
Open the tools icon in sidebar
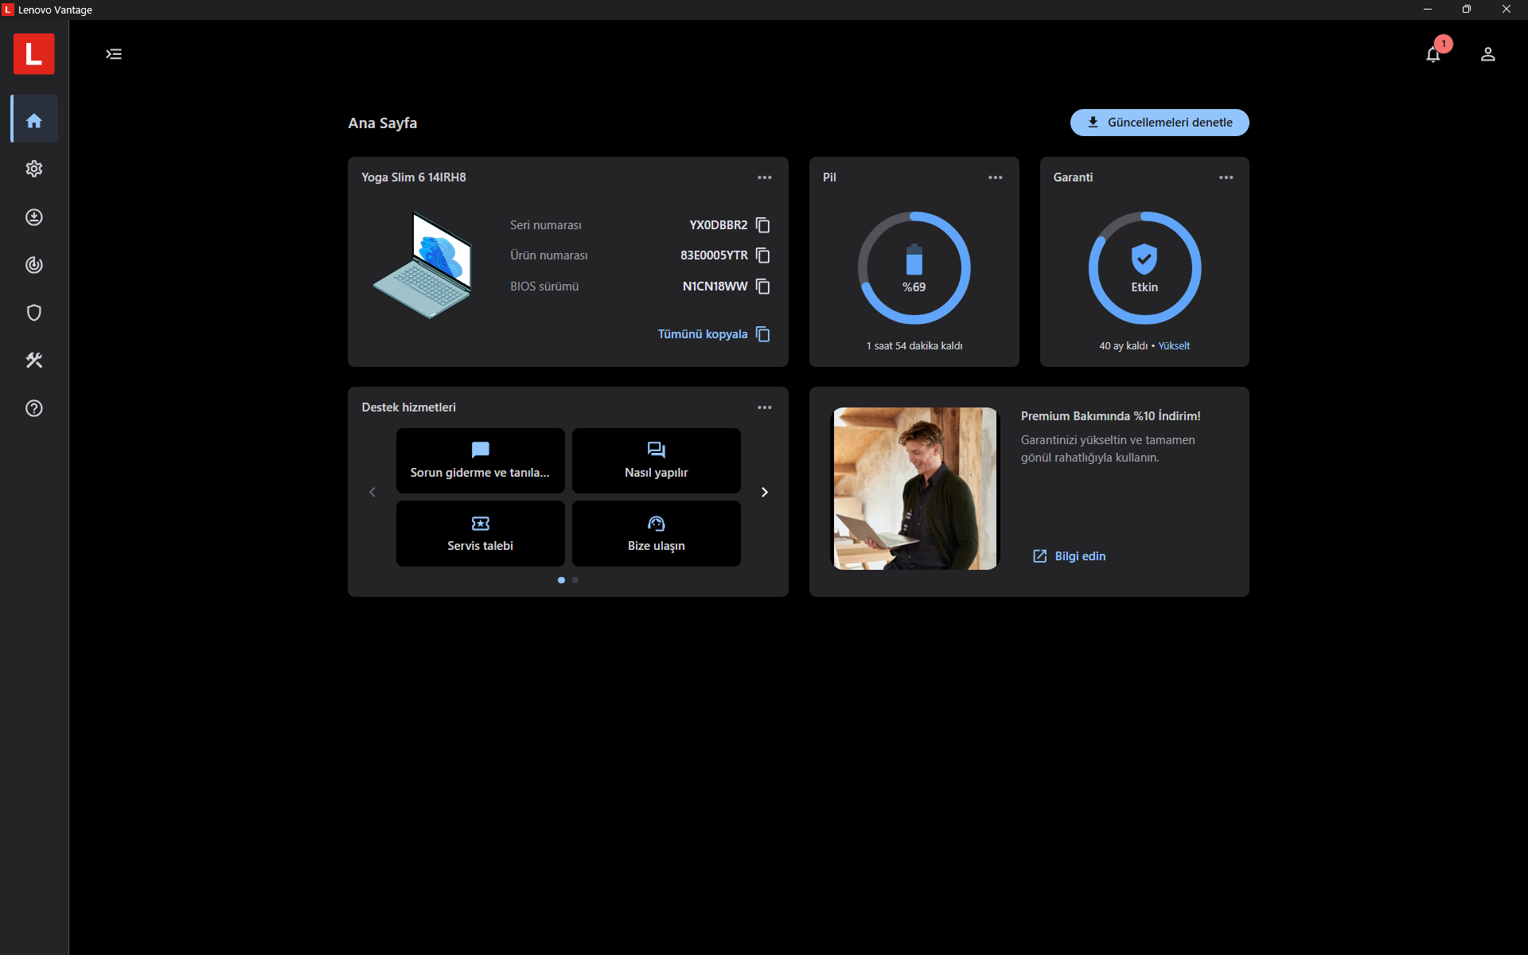34,361
